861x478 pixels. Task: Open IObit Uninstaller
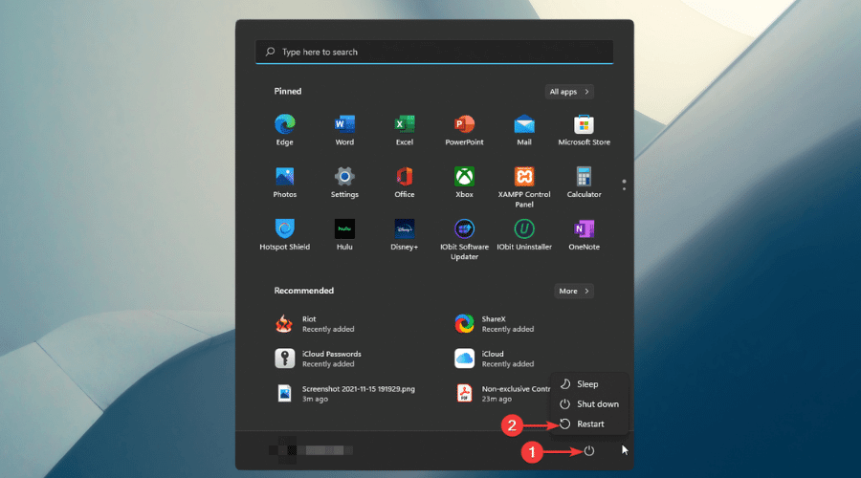click(523, 229)
